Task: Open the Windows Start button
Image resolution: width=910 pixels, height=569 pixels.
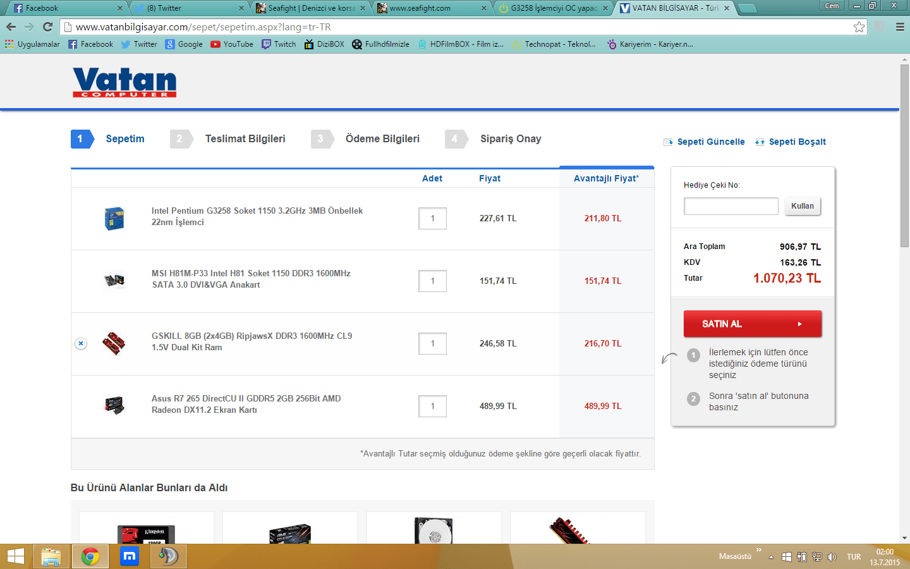Action: [15, 556]
